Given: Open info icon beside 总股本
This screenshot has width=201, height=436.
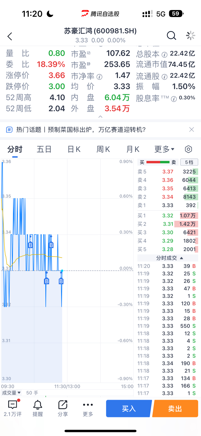Looking at the screenshot, I should 164,54.
